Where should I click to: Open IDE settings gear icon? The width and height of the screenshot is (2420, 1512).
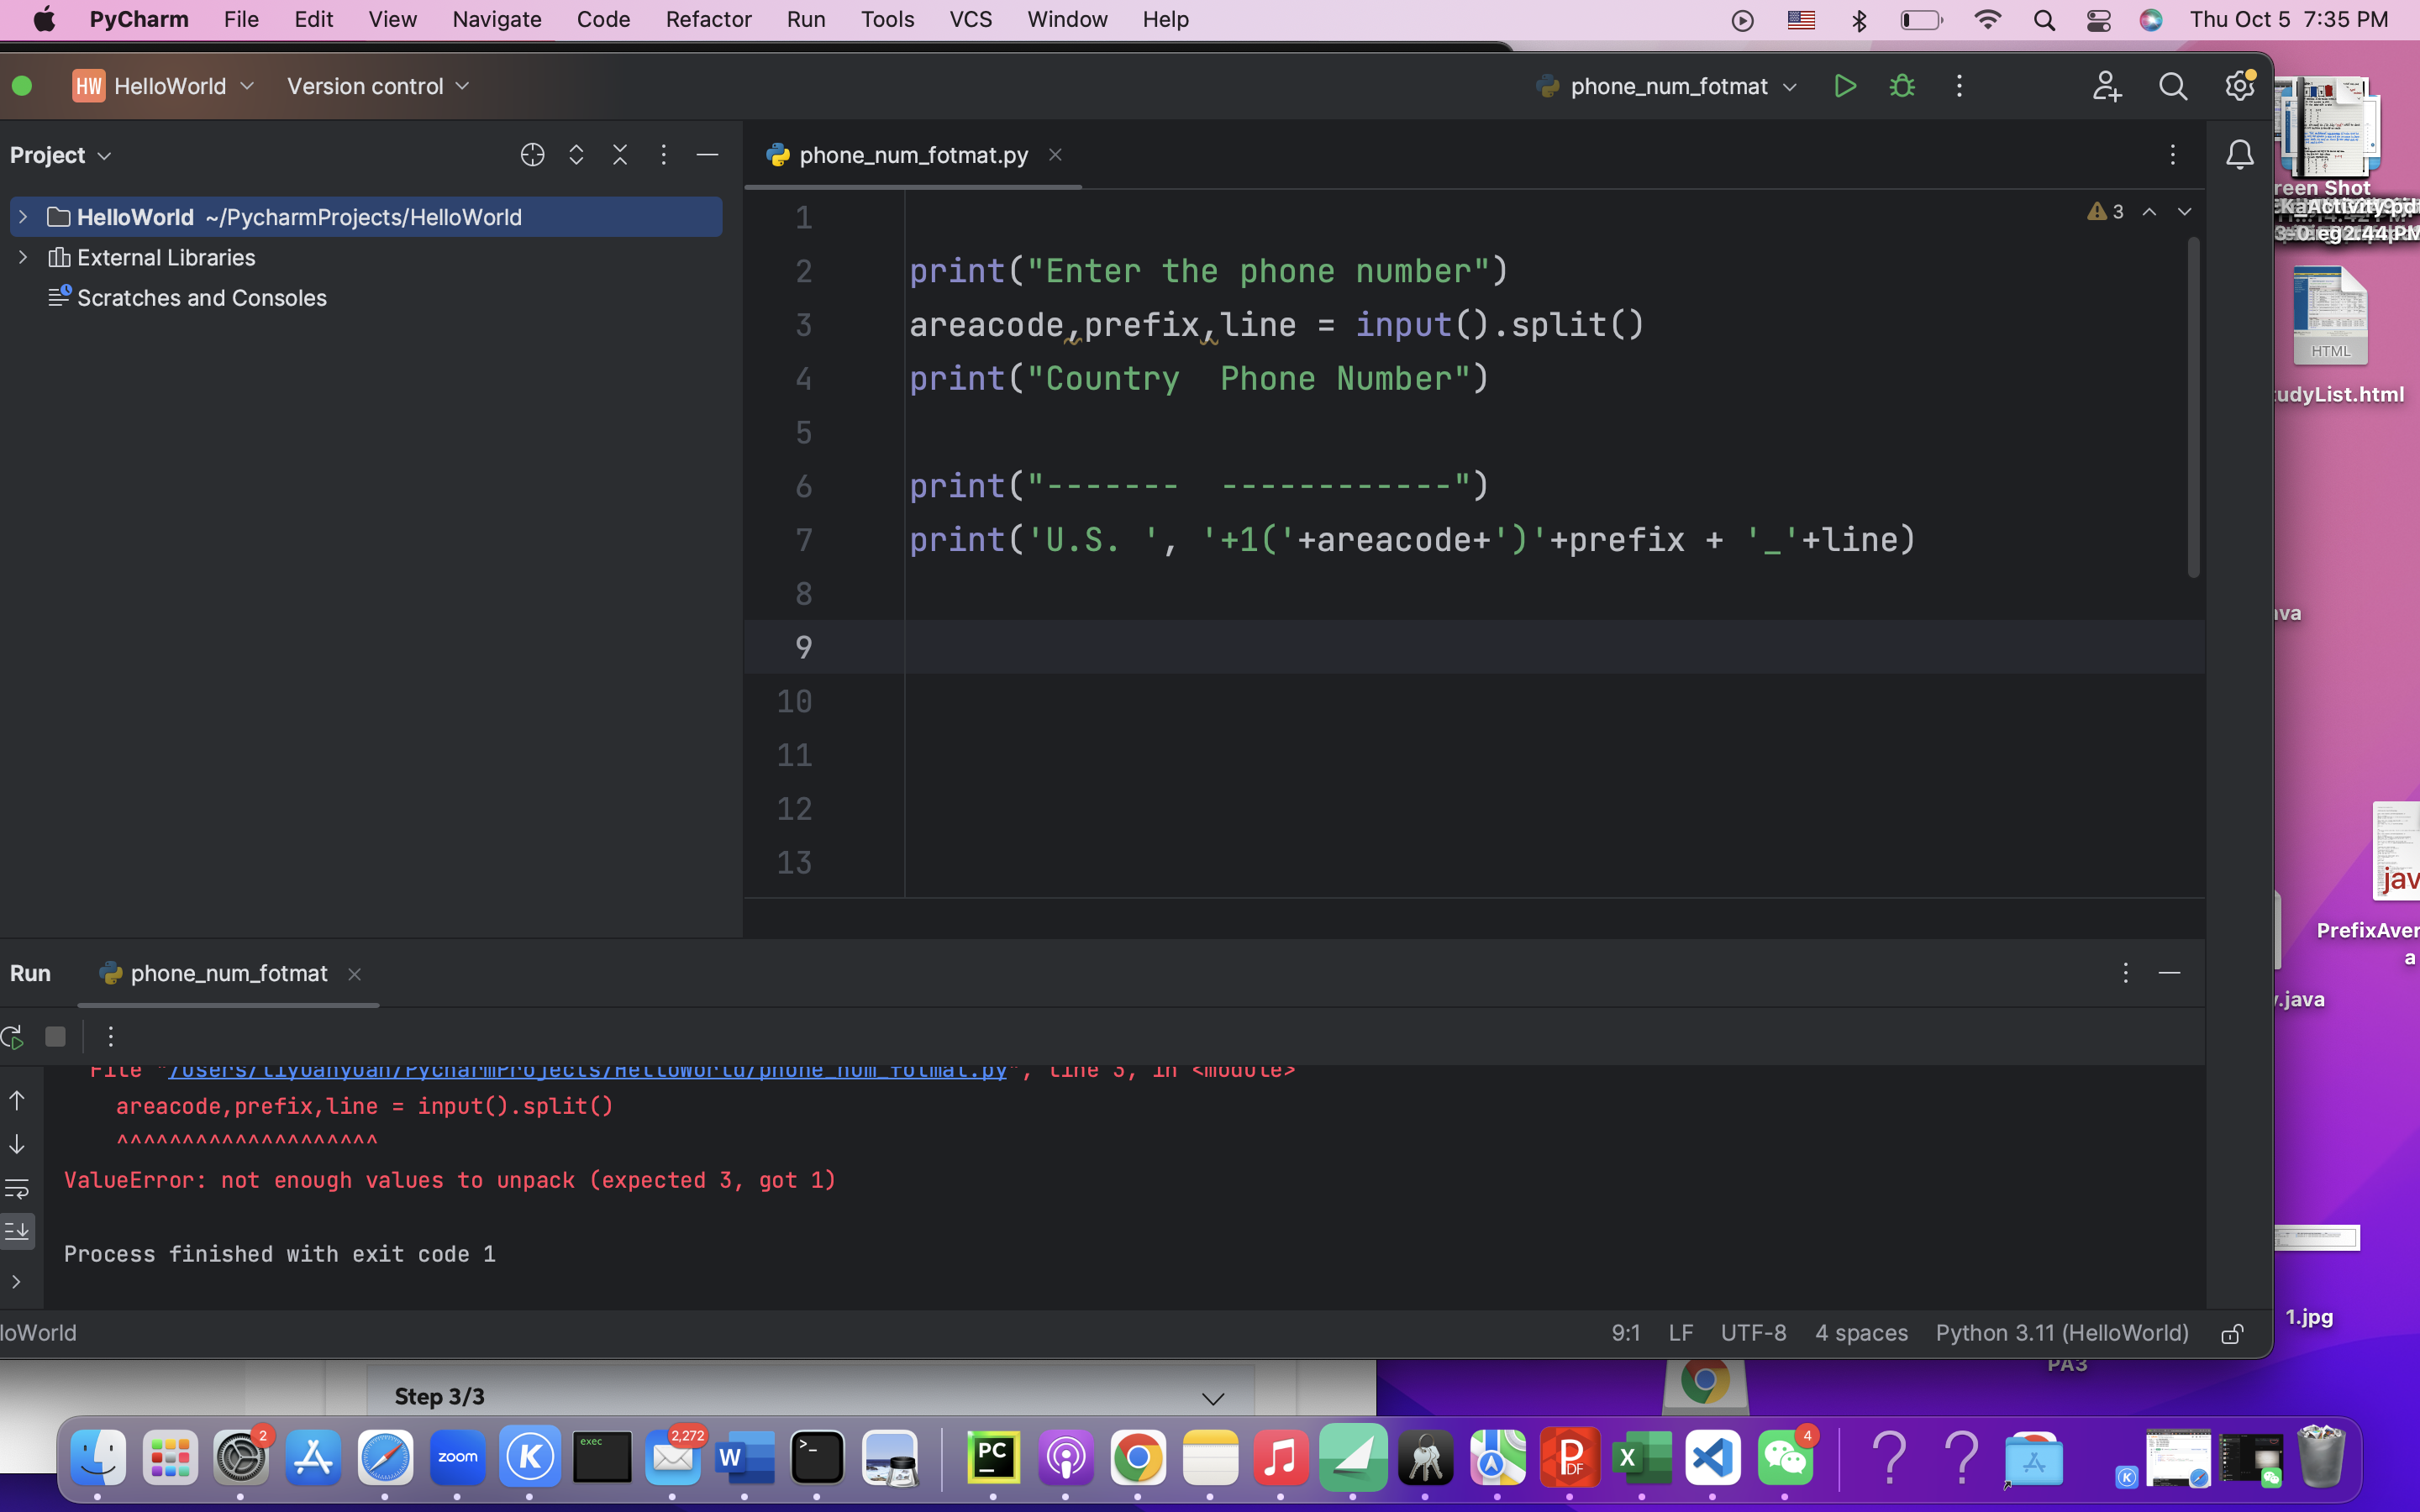coord(2239,86)
